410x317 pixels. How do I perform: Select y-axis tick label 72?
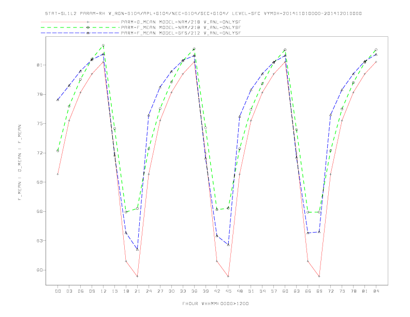(x=40, y=153)
